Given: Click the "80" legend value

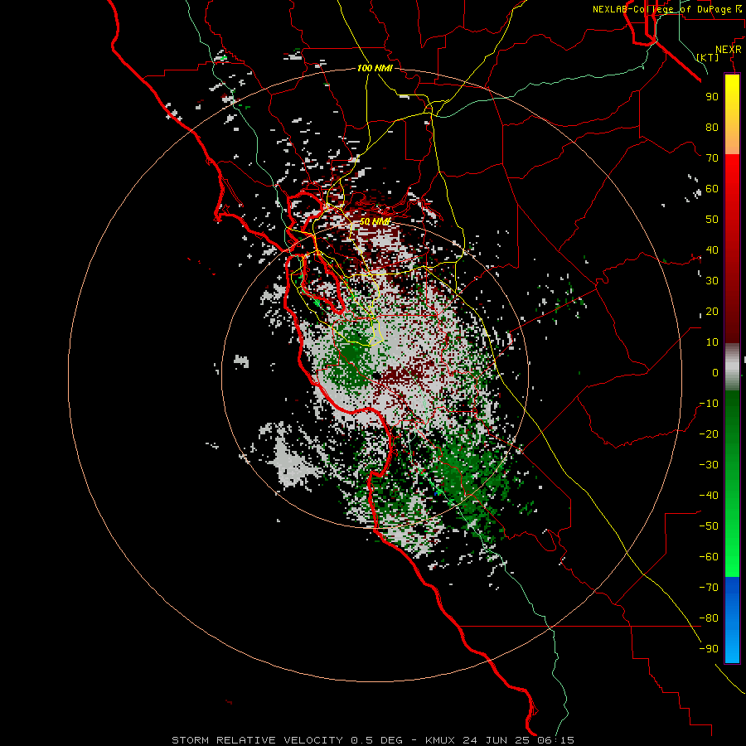Looking at the screenshot, I should (712, 127).
